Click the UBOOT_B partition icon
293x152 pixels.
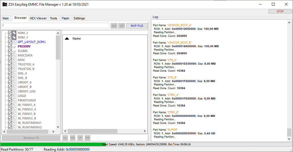coord(14,87)
